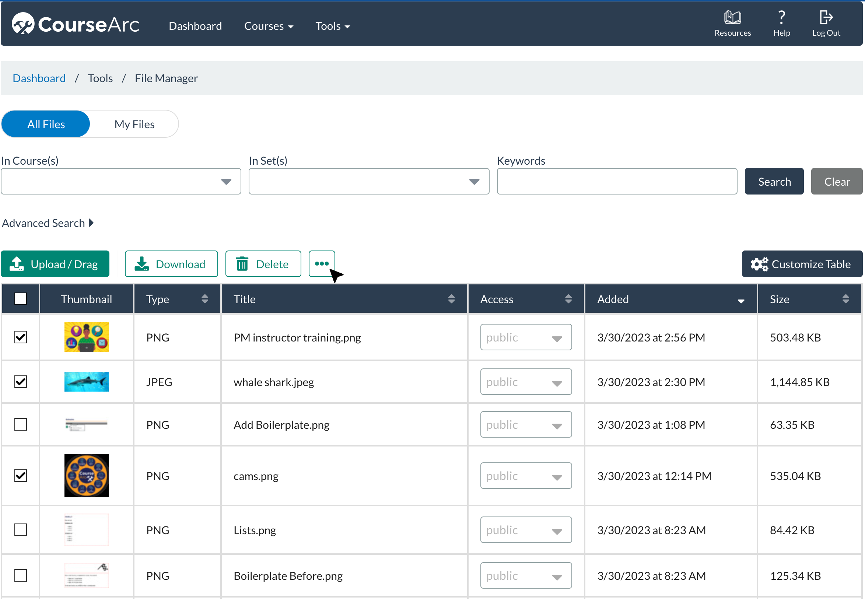Open the Resources book icon
This screenshot has width=865, height=599.
[732, 18]
